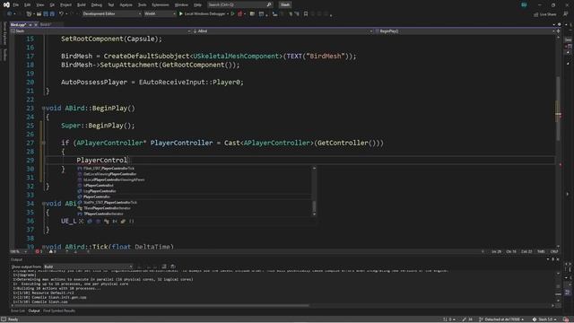Open the View menu
Viewport: 574px width, 323px height.
(39, 4)
